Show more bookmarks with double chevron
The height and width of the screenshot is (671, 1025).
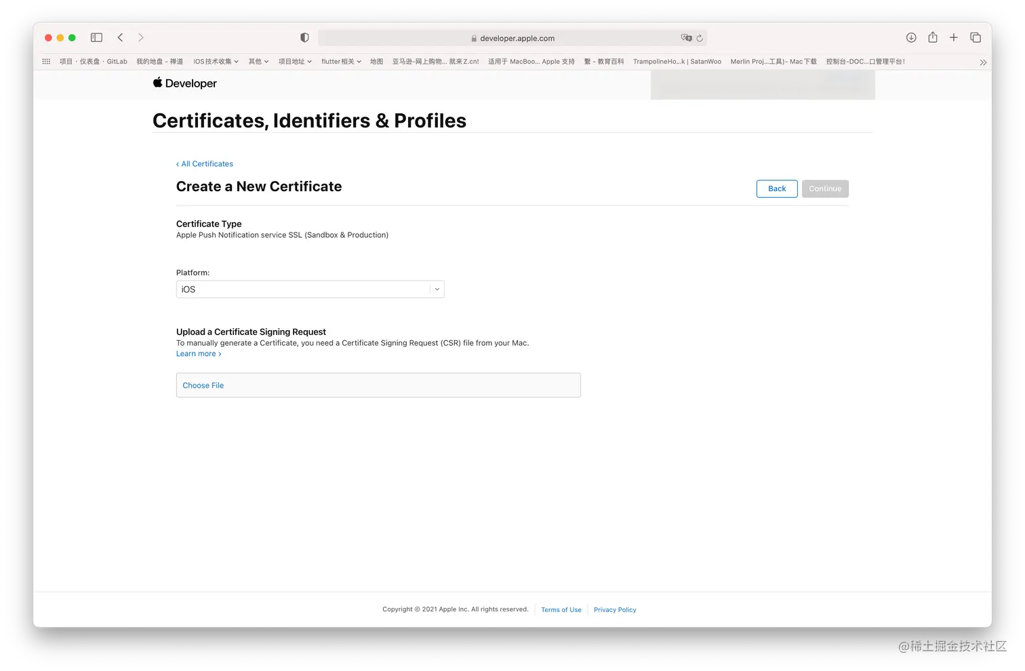pos(983,62)
